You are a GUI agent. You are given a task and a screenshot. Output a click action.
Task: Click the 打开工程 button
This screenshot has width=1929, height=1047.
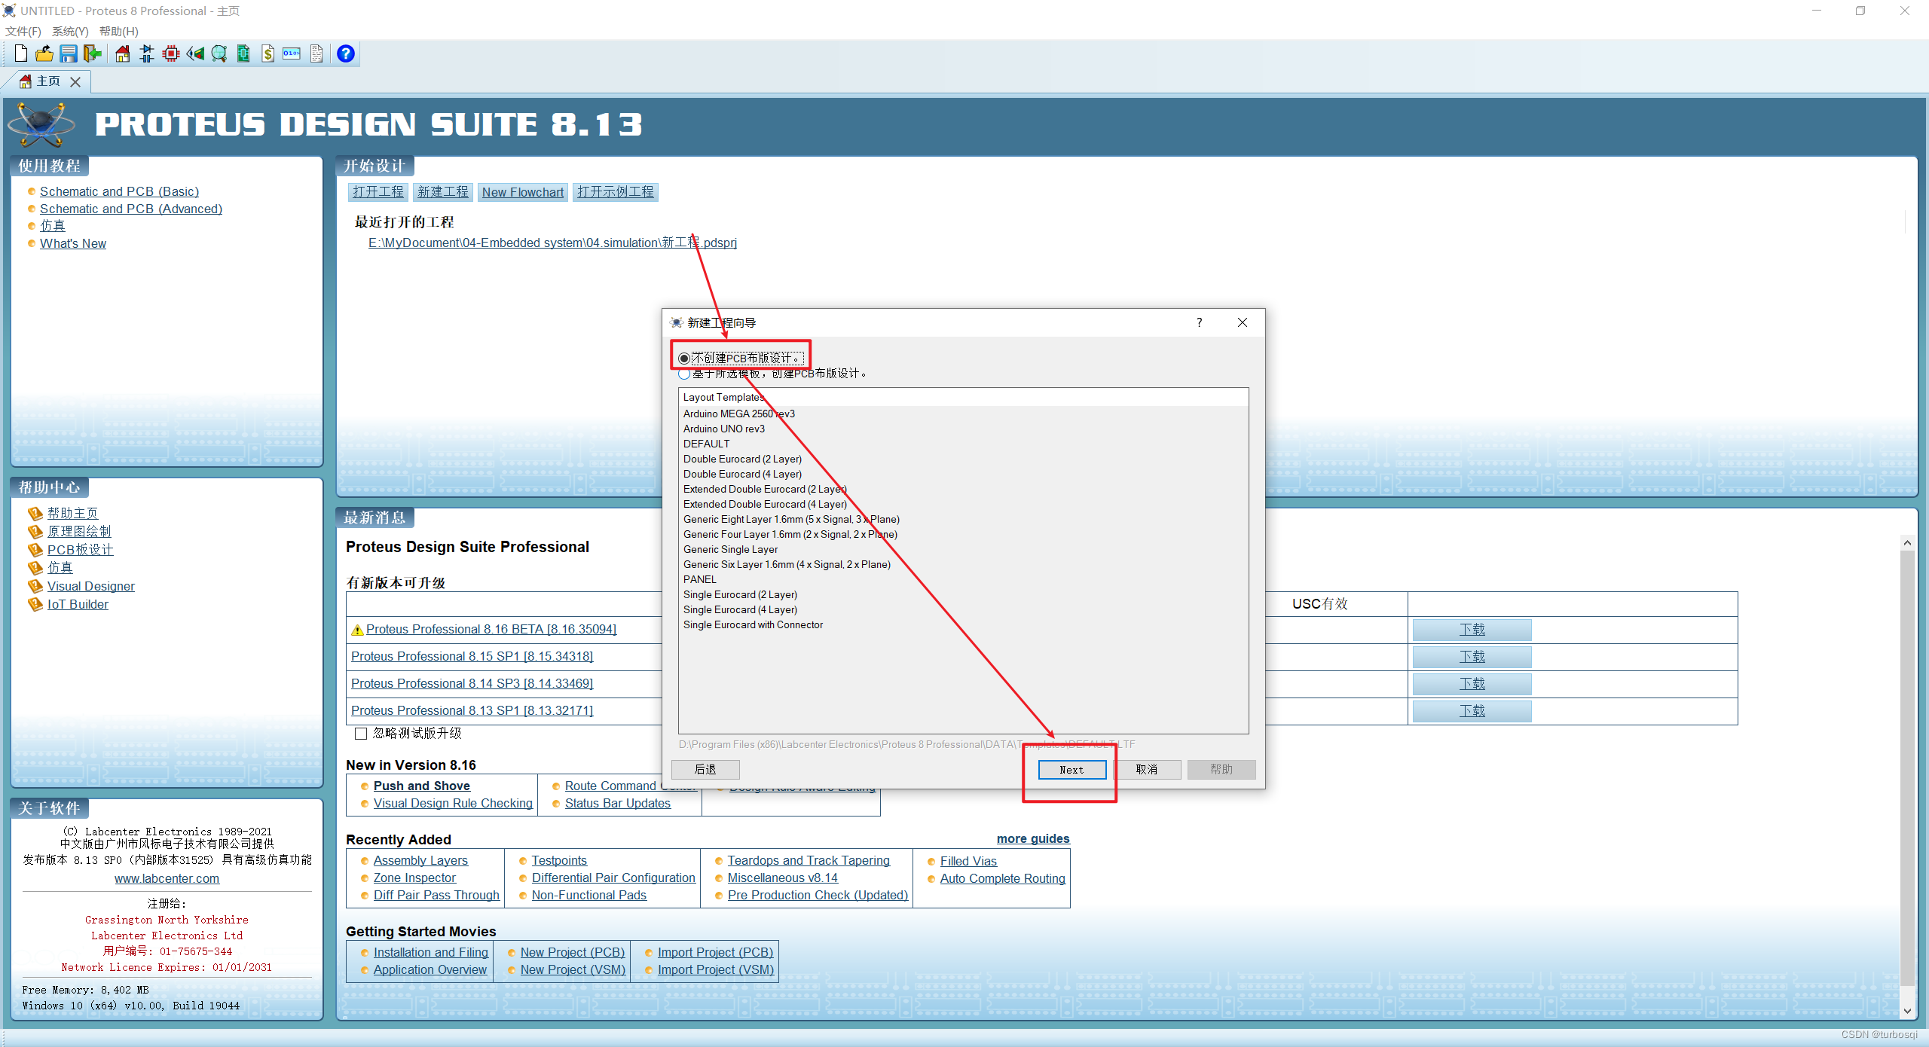[x=378, y=192]
